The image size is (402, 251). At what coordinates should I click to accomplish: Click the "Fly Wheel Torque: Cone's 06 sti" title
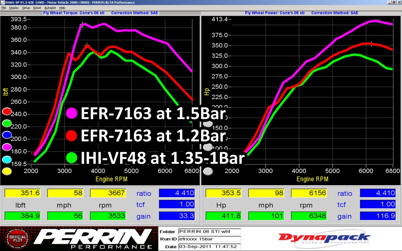[74, 13]
